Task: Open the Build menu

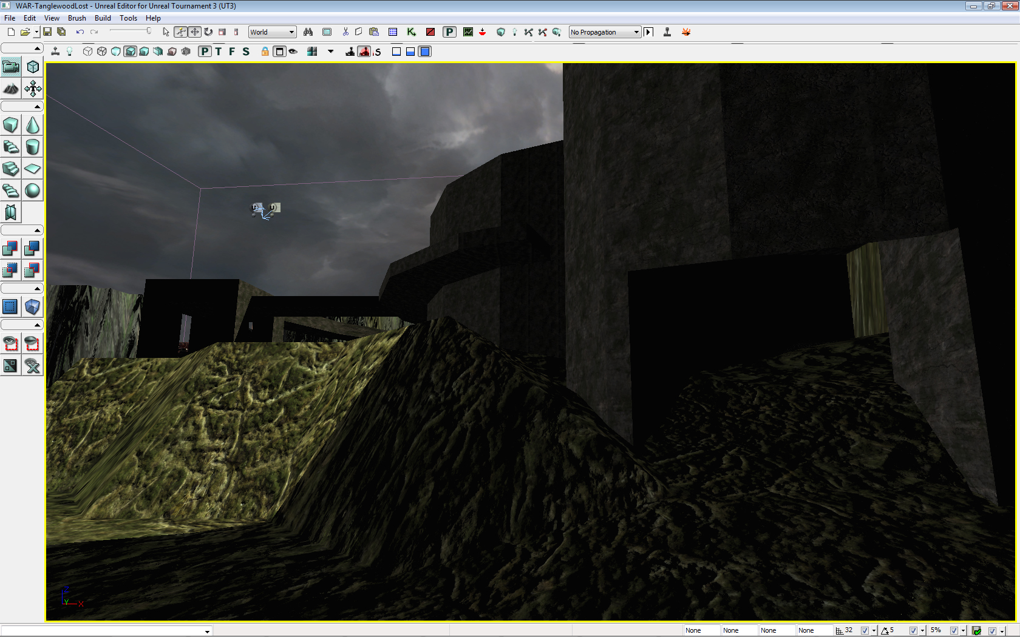Action: click(x=103, y=18)
